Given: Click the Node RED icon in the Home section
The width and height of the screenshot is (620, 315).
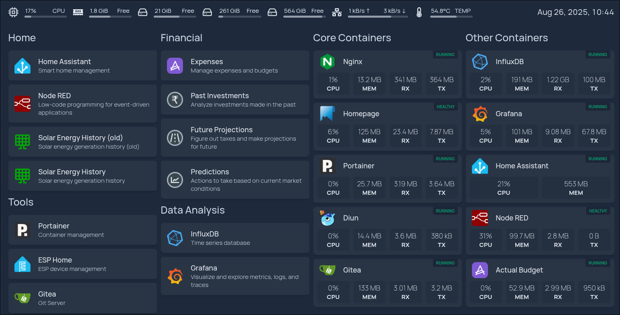Looking at the screenshot, I should 22,104.
